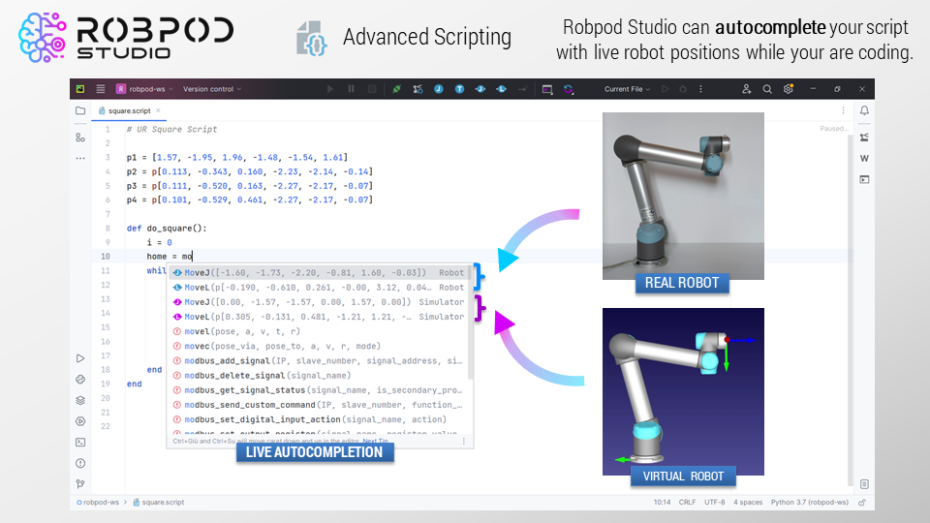Click the MoveJ toolbar icon
Viewport: 930px width, 523px height.
(480, 89)
